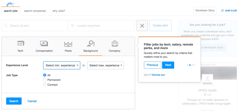Expand the Select min. experience dropdown
This screenshot has width=239, height=111.
click(62, 65)
